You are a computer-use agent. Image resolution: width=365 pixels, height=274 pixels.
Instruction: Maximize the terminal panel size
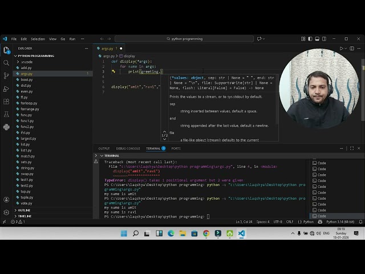point(352,148)
